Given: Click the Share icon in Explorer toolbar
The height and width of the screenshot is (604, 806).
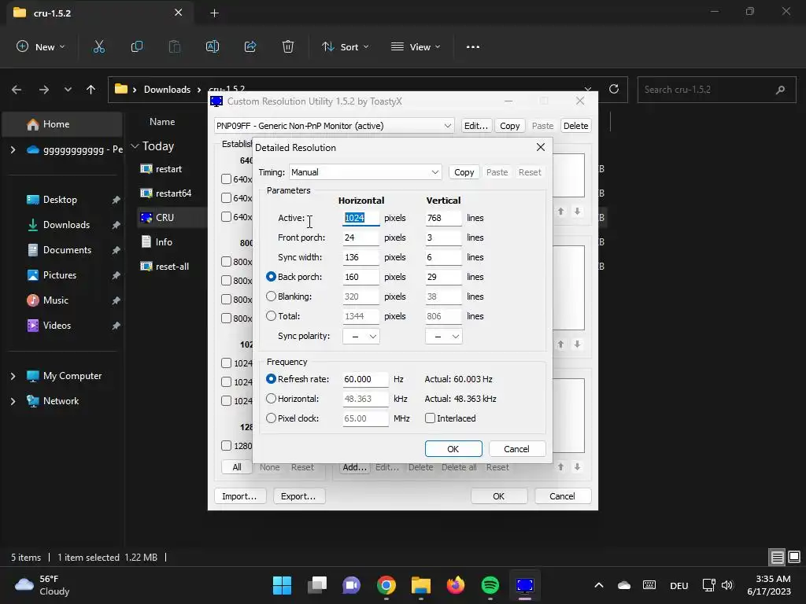Looking at the screenshot, I should [250, 46].
